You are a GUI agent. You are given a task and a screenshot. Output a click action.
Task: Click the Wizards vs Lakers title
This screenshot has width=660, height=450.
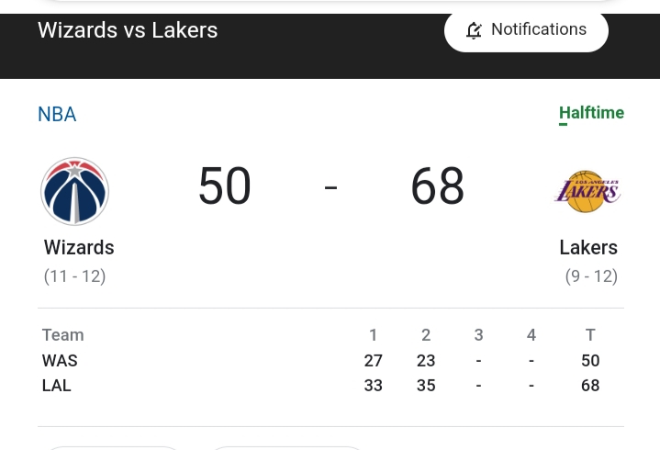[128, 30]
